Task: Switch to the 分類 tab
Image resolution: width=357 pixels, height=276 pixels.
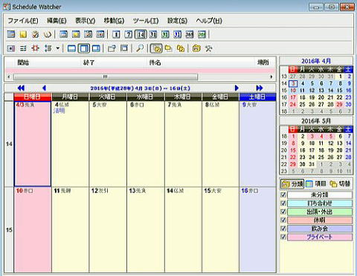Action: pyautogui.click(x=292, y=184)
